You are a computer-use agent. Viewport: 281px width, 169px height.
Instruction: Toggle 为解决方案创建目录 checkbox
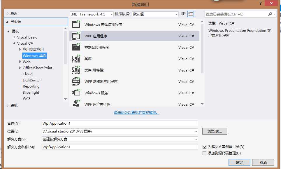tap(204, 147)
